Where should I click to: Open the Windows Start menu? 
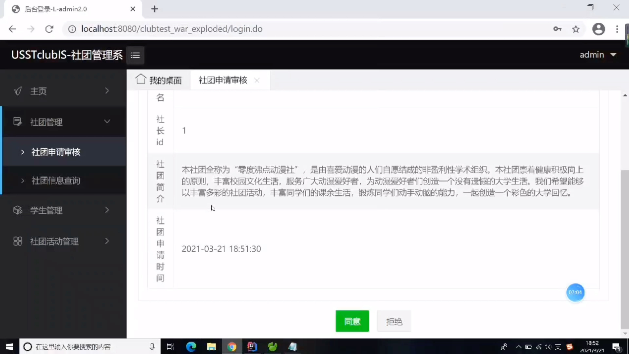coord(10,346)
